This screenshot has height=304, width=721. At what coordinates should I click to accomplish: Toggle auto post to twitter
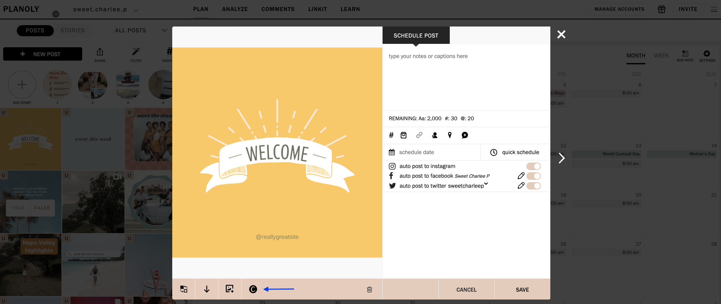[x=533, y=186]
